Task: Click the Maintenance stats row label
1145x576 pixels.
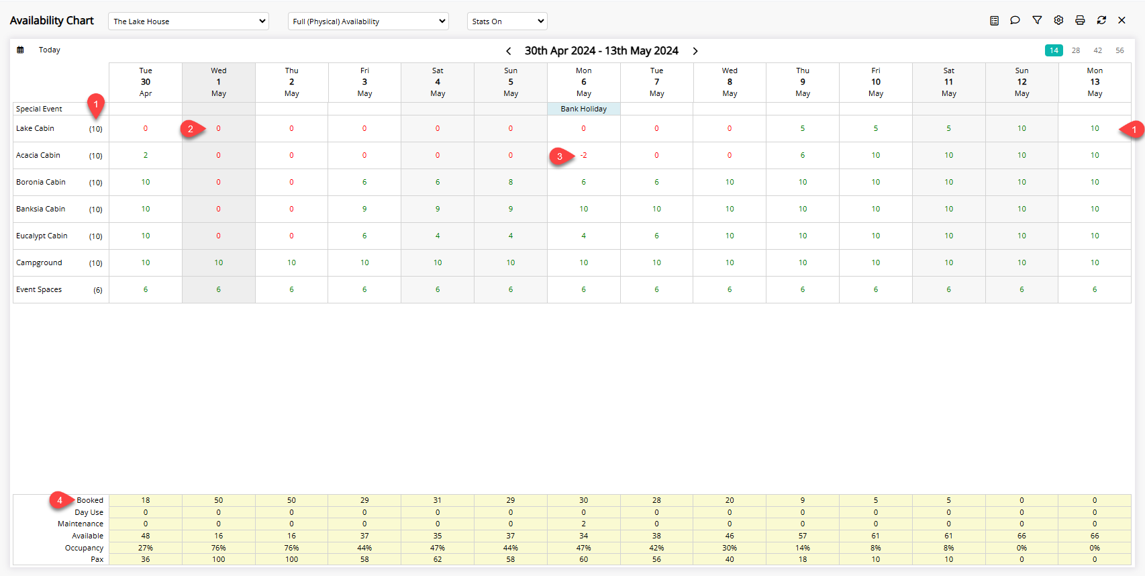Action: pyautogui.click(x=81, y=524)
